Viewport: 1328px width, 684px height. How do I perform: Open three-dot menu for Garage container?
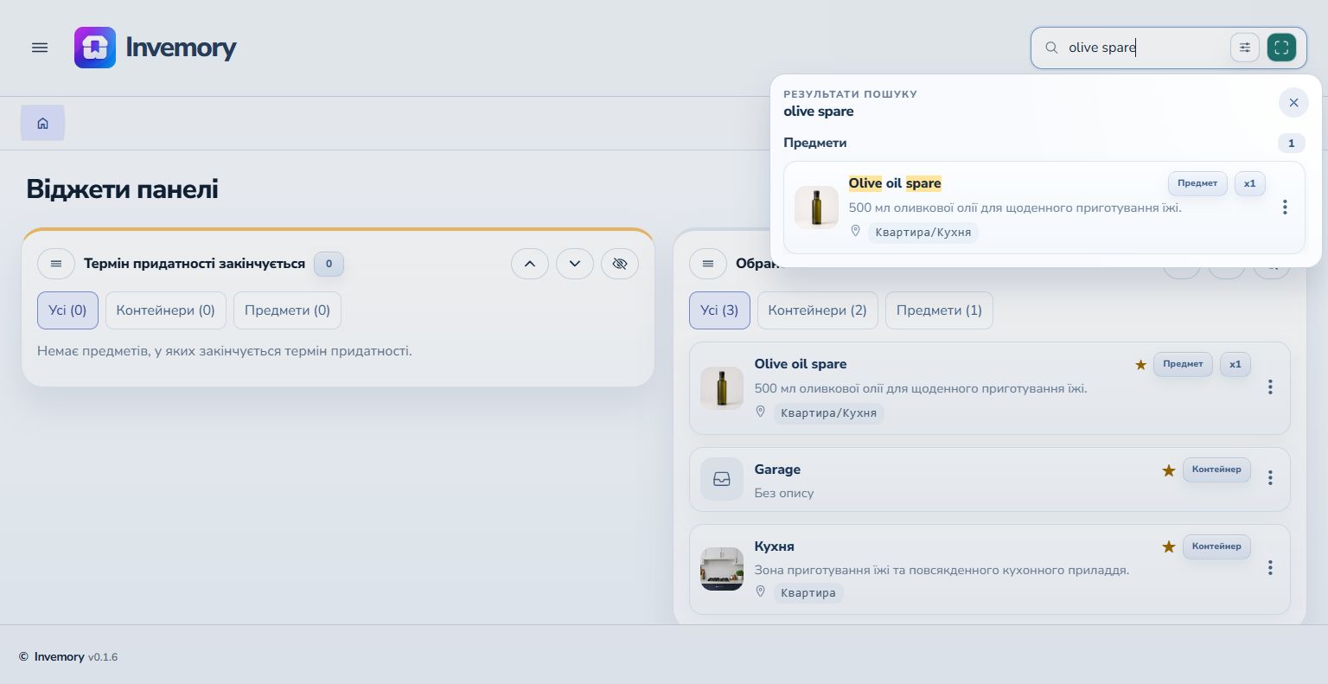(x=1270, y=478)
